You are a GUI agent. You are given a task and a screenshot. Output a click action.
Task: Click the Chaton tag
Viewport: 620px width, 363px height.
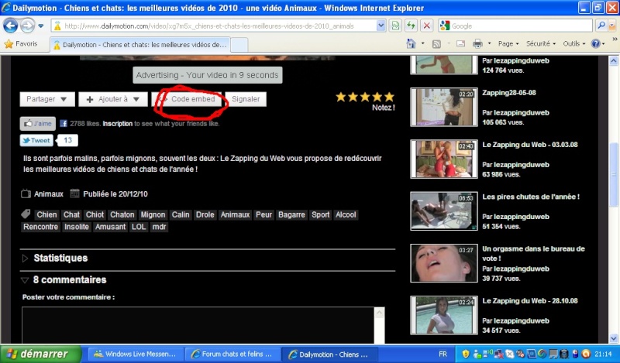[x=122, y=215]
